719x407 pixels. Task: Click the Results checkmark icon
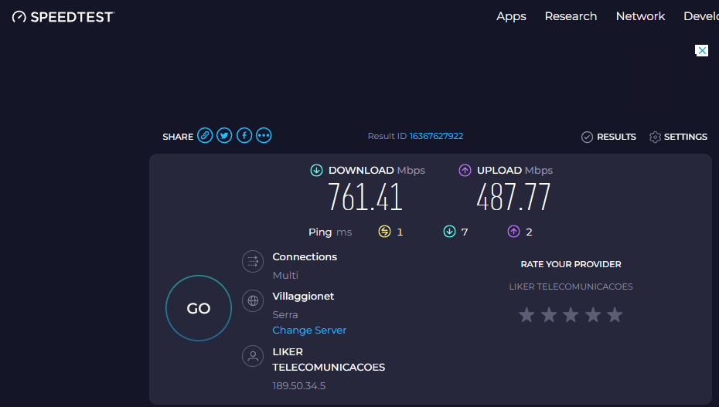tap(587, 137)
